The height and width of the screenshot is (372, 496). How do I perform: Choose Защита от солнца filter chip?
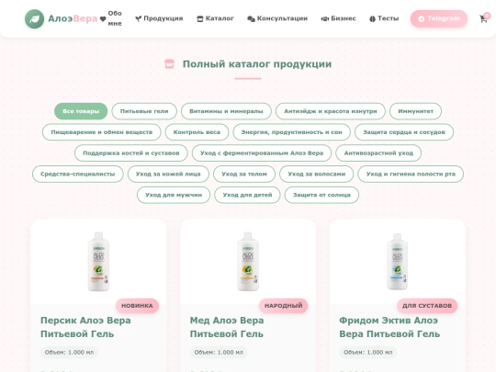(321, 195)
